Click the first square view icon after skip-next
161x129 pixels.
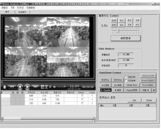(x=42, y=87)
